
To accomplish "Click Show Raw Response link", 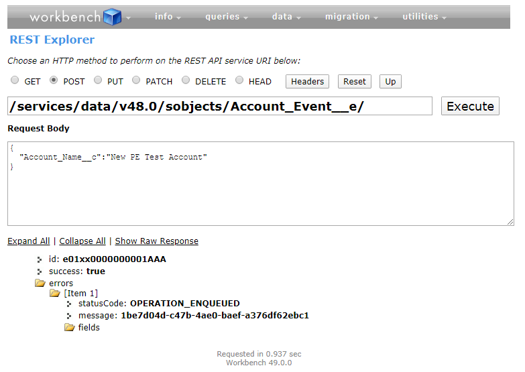I will (x=157, y=241).
